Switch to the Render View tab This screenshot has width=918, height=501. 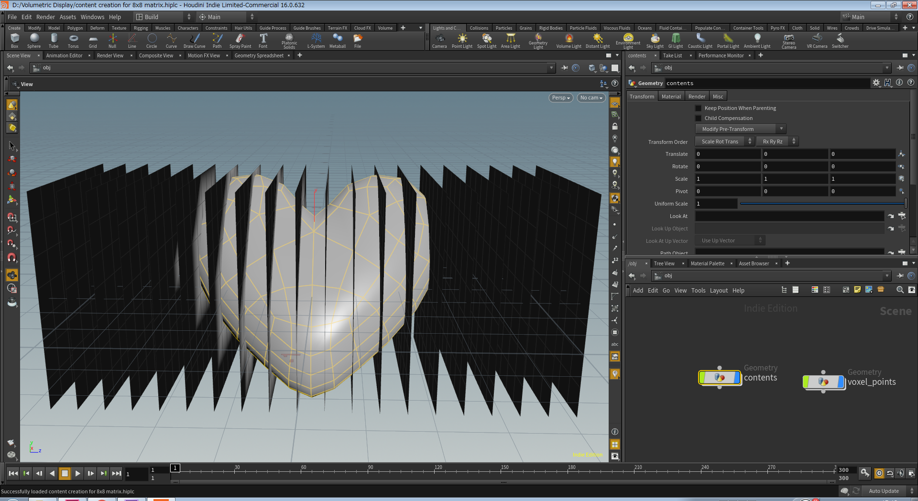[110, 55]
